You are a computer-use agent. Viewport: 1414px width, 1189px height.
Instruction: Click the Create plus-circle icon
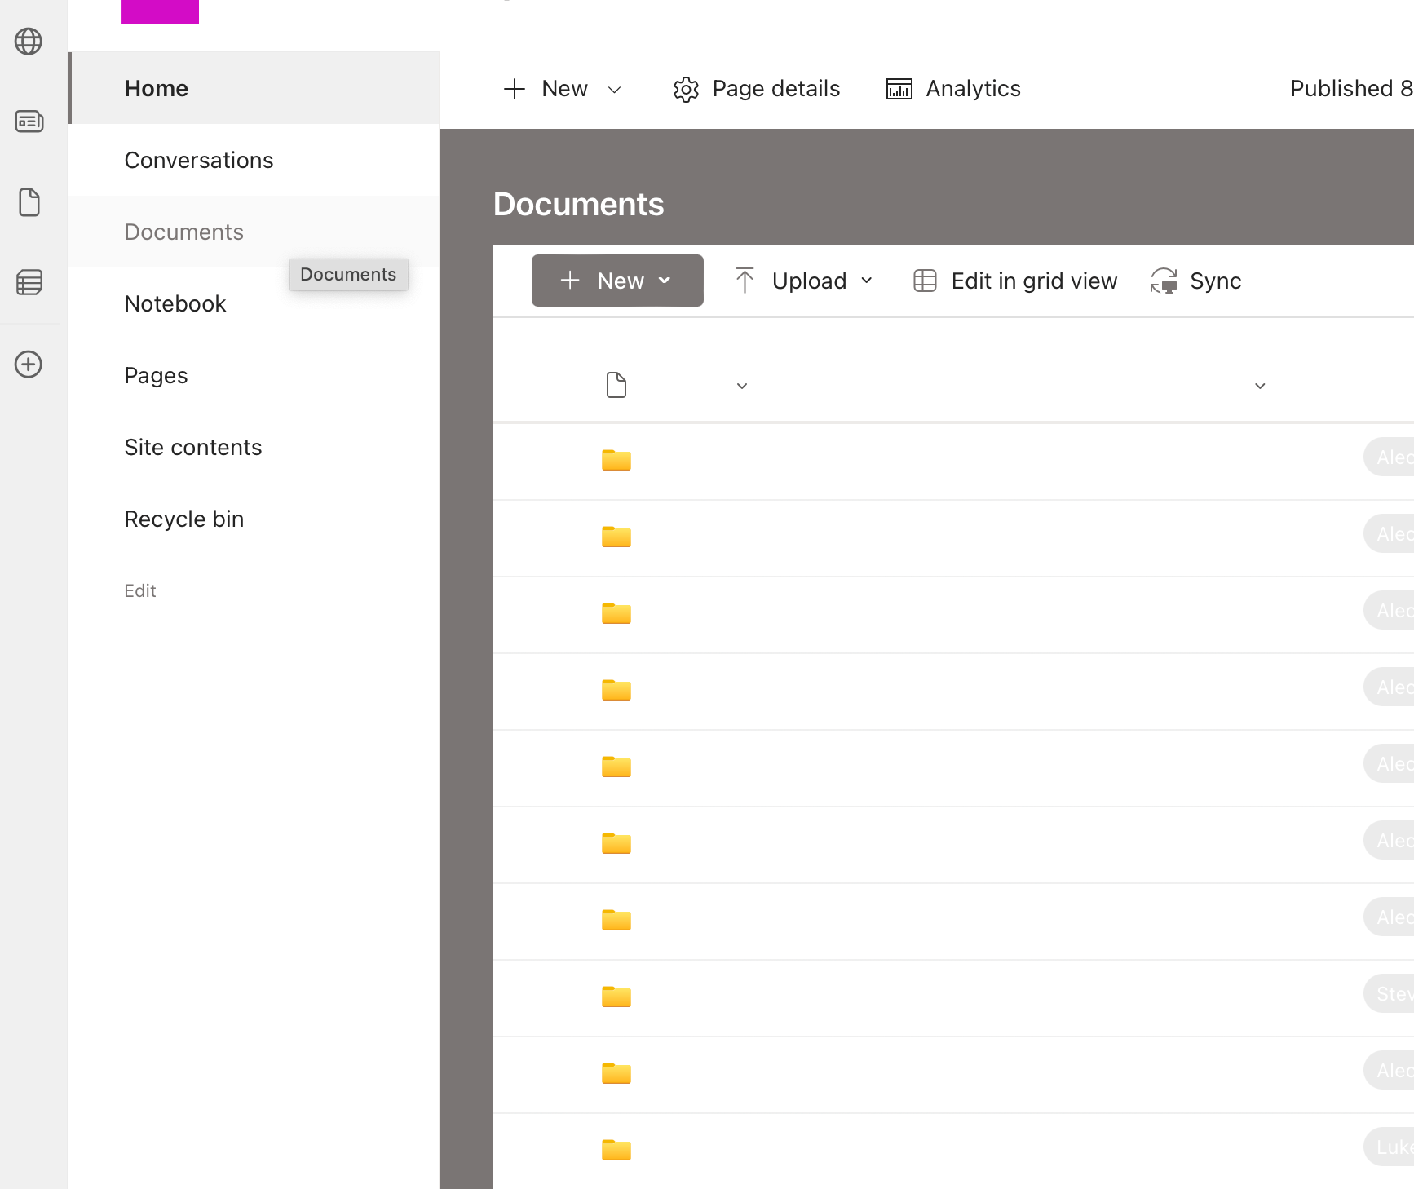tap(29, 364)
